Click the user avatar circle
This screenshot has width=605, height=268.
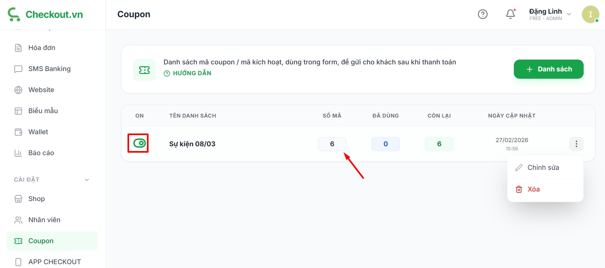click(x=590, y=14)
